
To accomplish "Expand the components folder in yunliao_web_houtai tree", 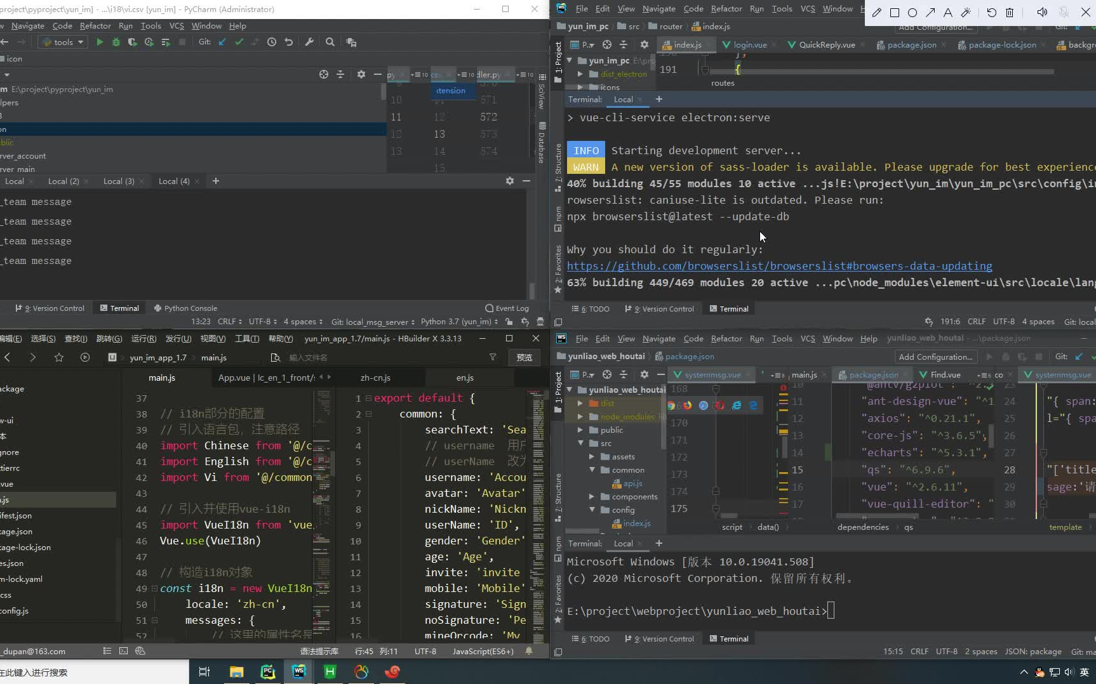I will 592,497.
